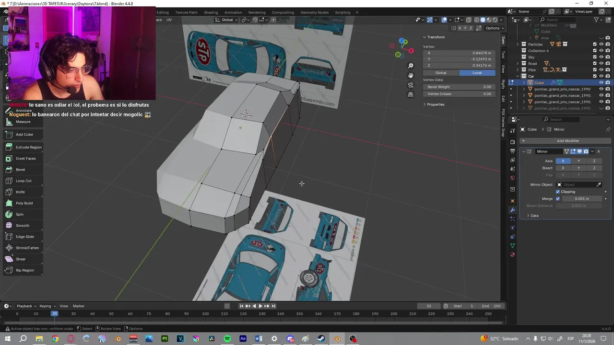The height and width of the screenshot is (345, 614).
Task: Hide the Road collection eye icon
Action: (601, 63)
